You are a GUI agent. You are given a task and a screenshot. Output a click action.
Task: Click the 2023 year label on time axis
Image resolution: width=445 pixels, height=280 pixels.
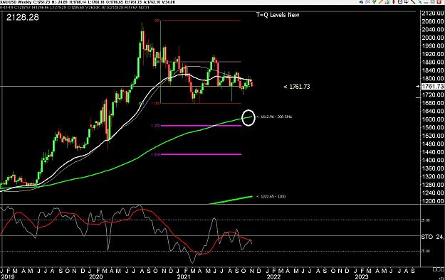click(361, 276)
